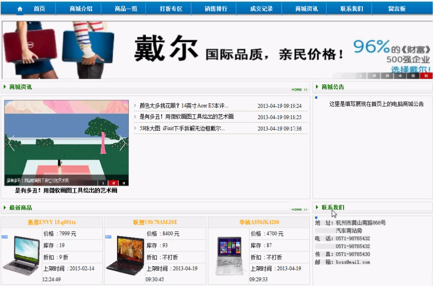Open the 首页 menu item
The height and width of the screenshot is (286, 433).
(x=39, y=9)
